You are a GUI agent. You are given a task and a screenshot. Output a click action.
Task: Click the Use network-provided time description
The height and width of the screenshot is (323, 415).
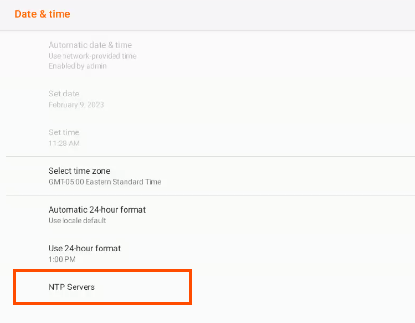click(x=92, y=56)
